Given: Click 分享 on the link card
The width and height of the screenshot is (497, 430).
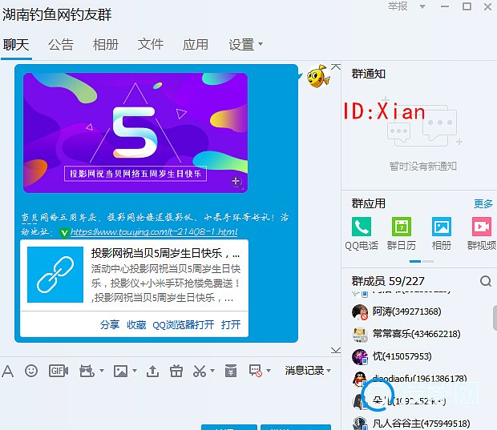Looking at the screenshot, I should tap(110, 325).
